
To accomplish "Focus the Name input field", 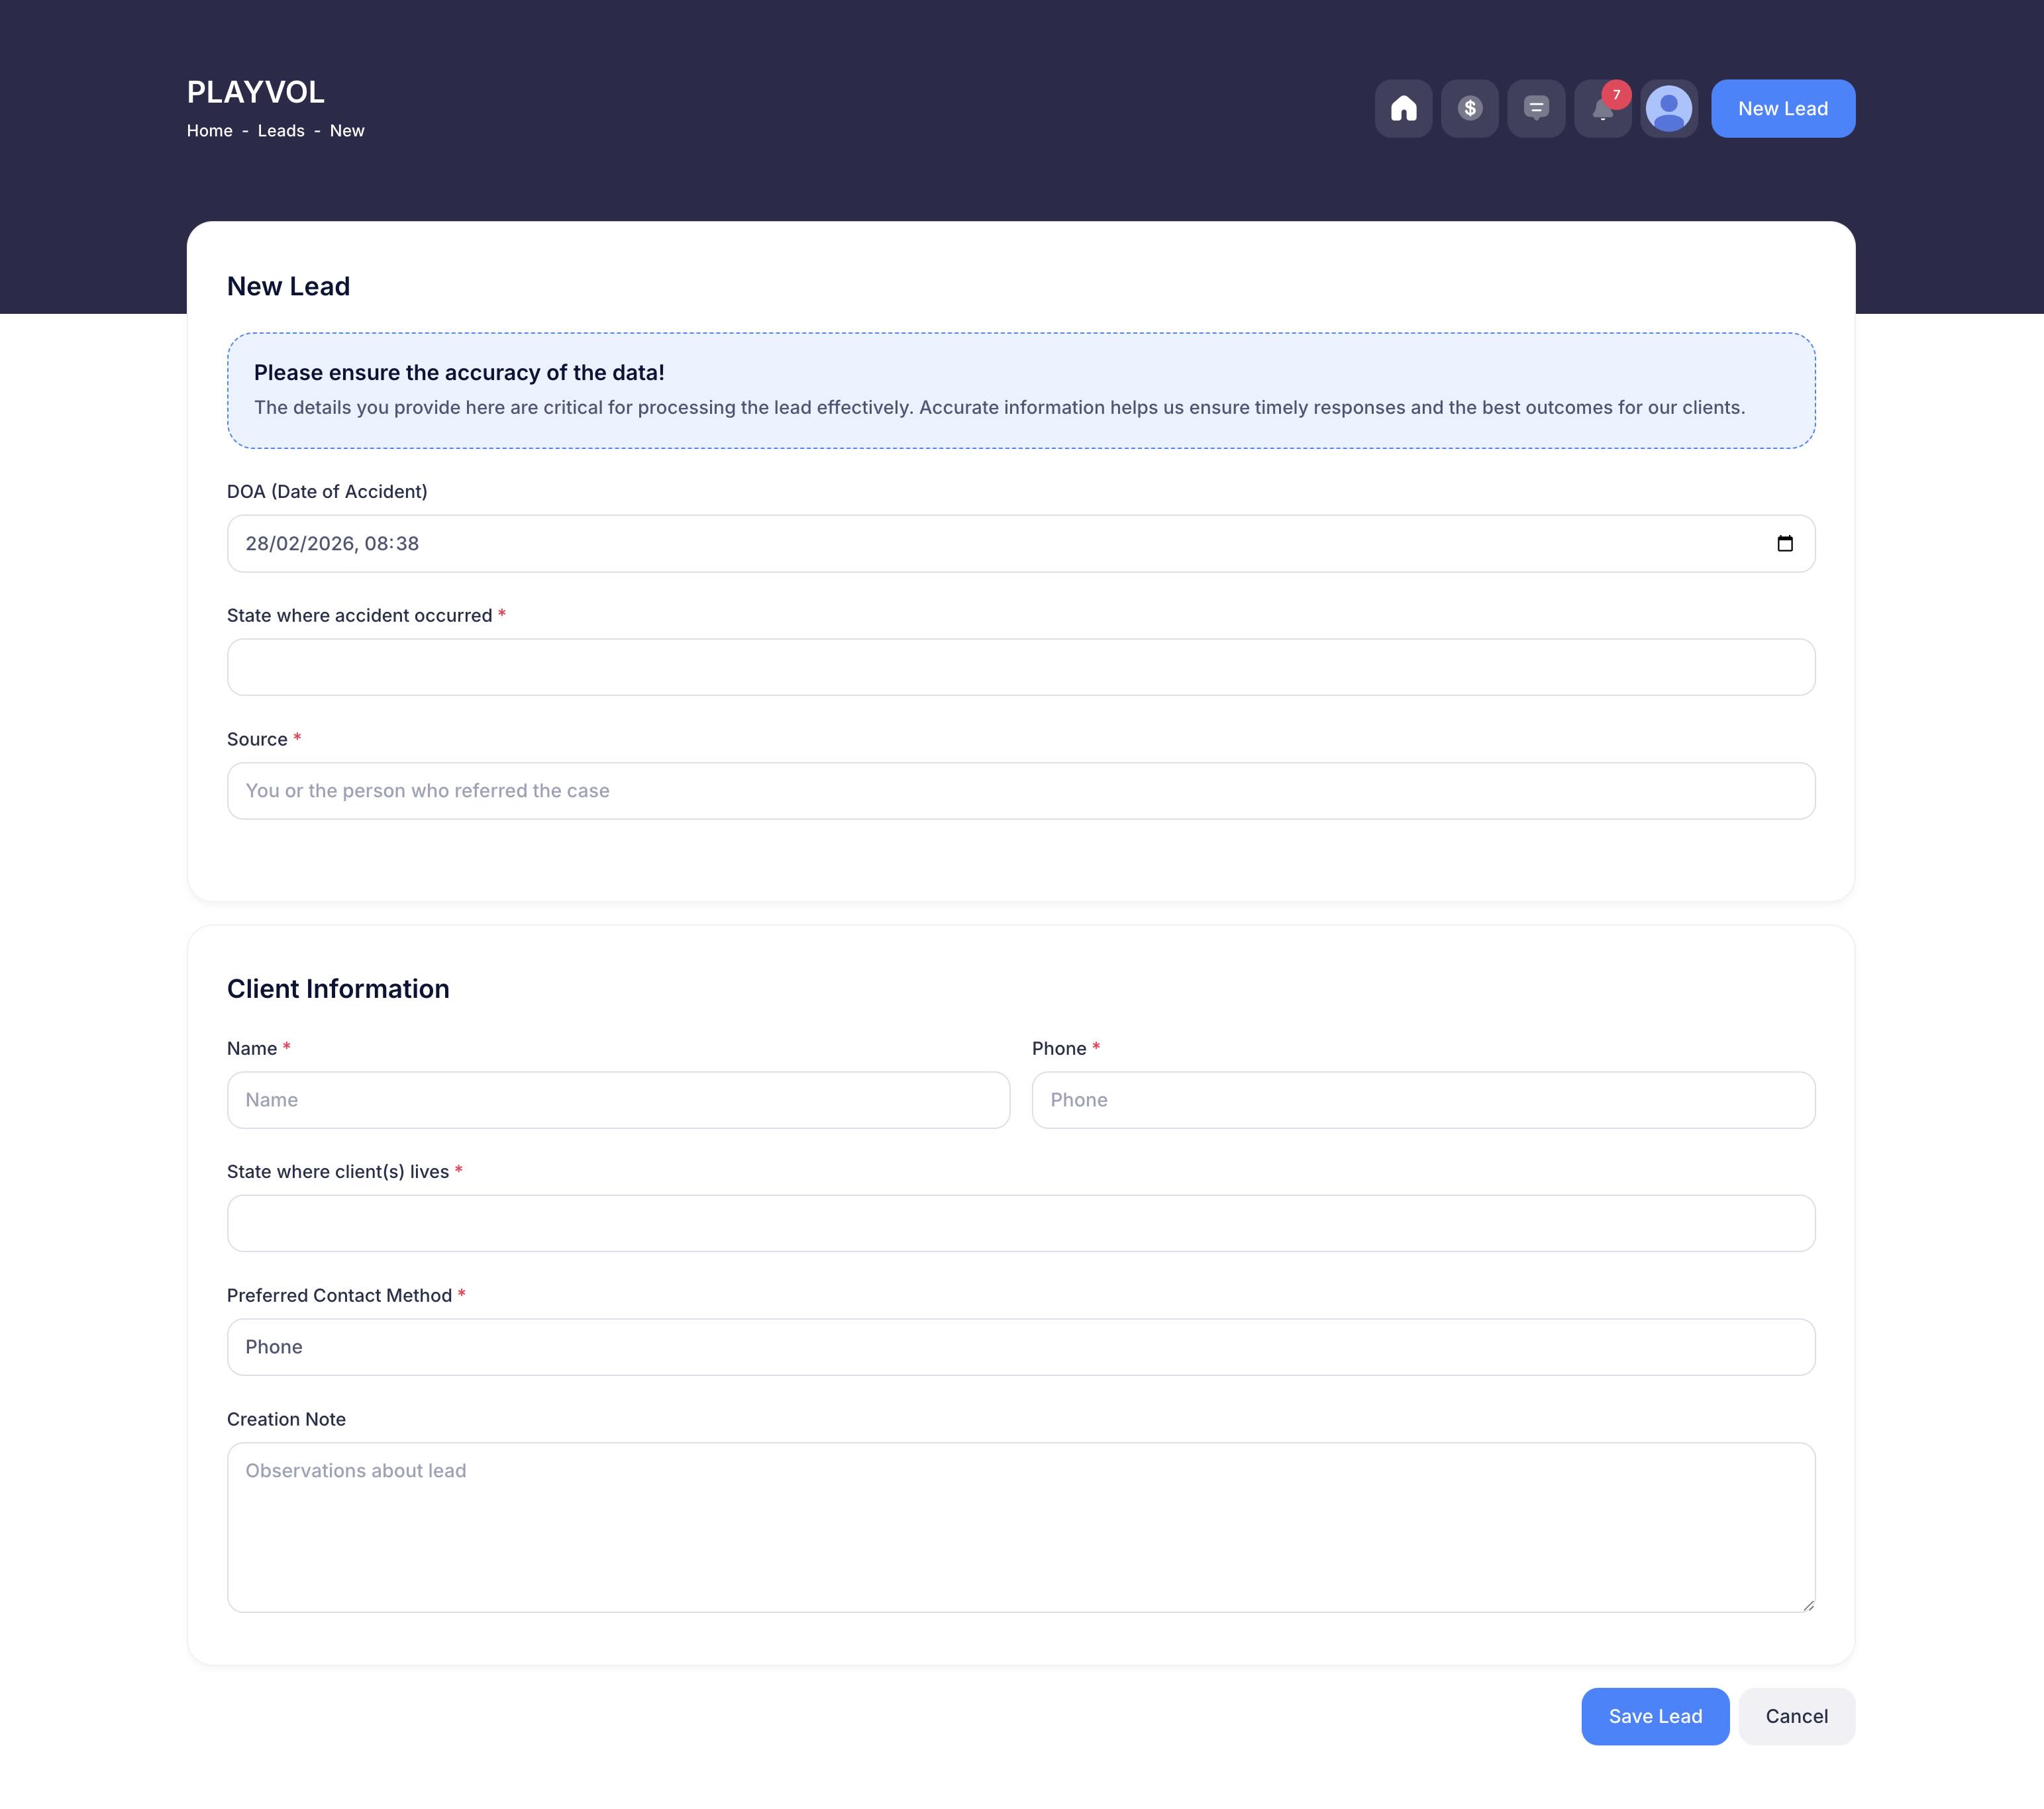I will coord(618,1099).
